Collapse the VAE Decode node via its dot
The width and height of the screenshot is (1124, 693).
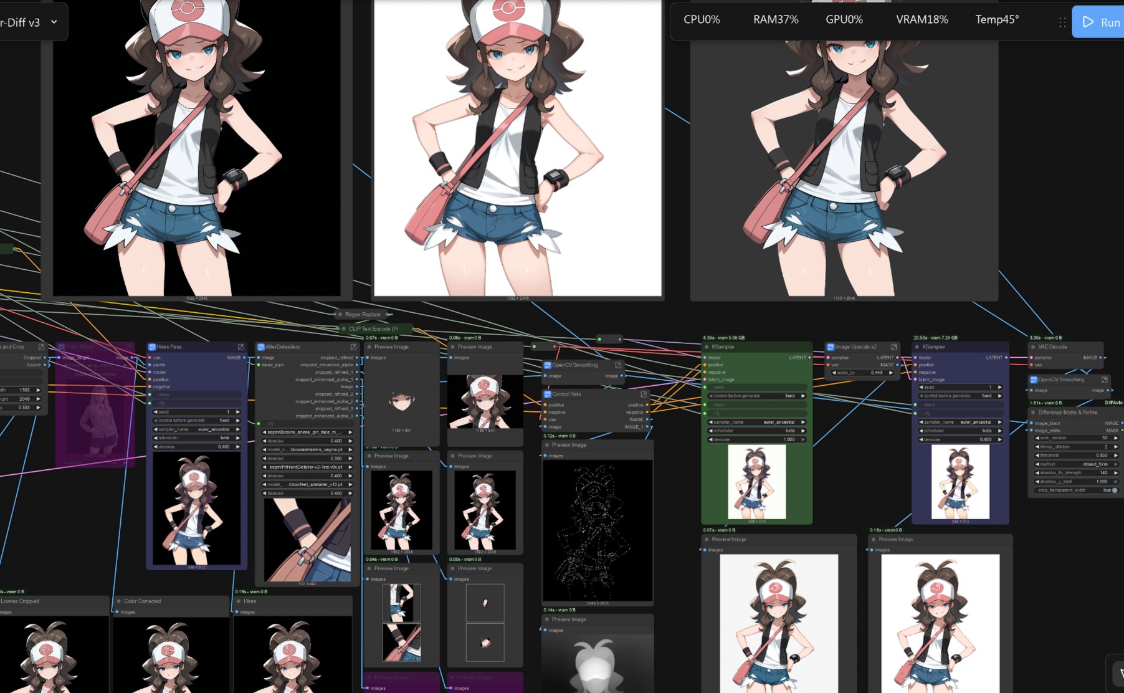[1033, 347]
